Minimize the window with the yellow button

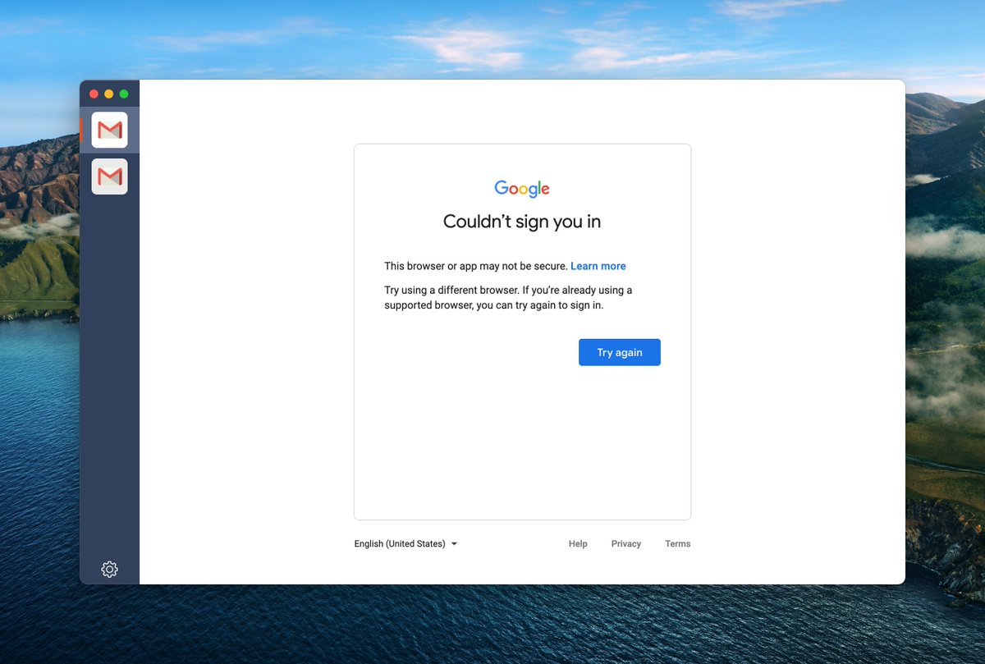tap(108, 94)
